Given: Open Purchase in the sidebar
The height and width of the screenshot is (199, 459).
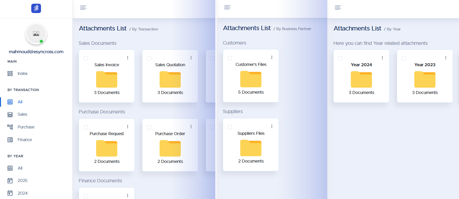Looking at the screenshot, I should 26,127.
